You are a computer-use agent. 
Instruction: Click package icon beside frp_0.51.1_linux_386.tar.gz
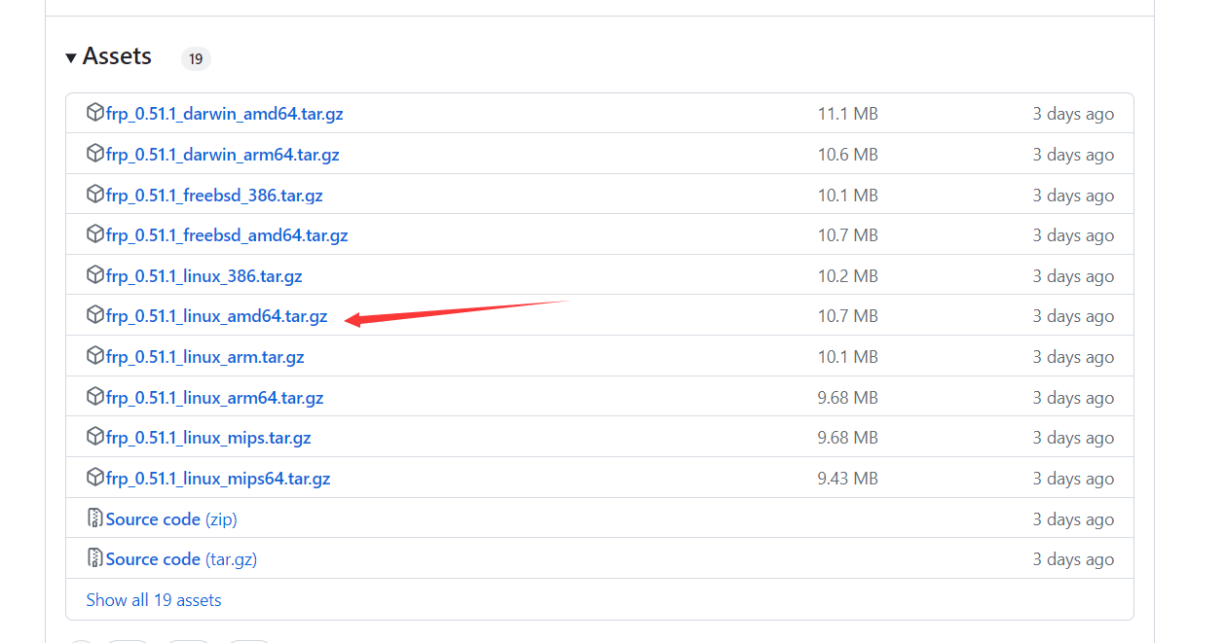(94, 275)
